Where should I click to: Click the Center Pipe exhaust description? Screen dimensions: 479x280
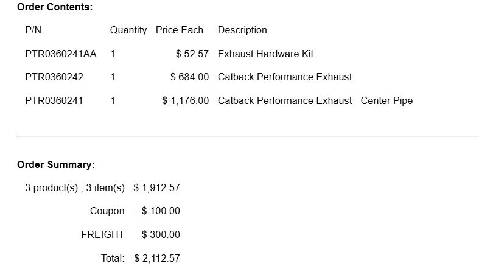pos(315,100)
